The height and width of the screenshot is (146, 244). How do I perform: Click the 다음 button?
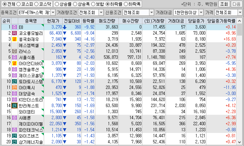pos(236,4)
